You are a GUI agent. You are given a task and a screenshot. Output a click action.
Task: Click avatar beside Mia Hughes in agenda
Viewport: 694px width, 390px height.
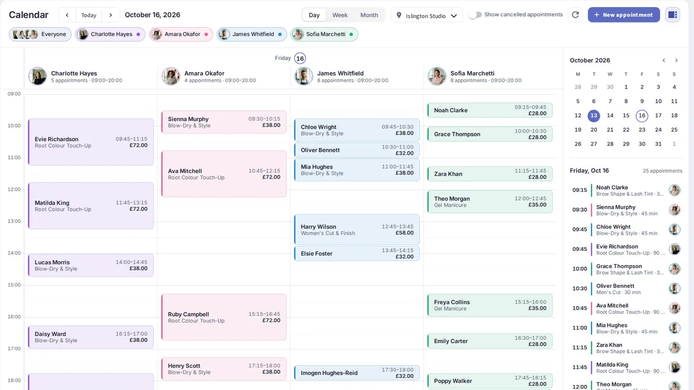(674, 328)
